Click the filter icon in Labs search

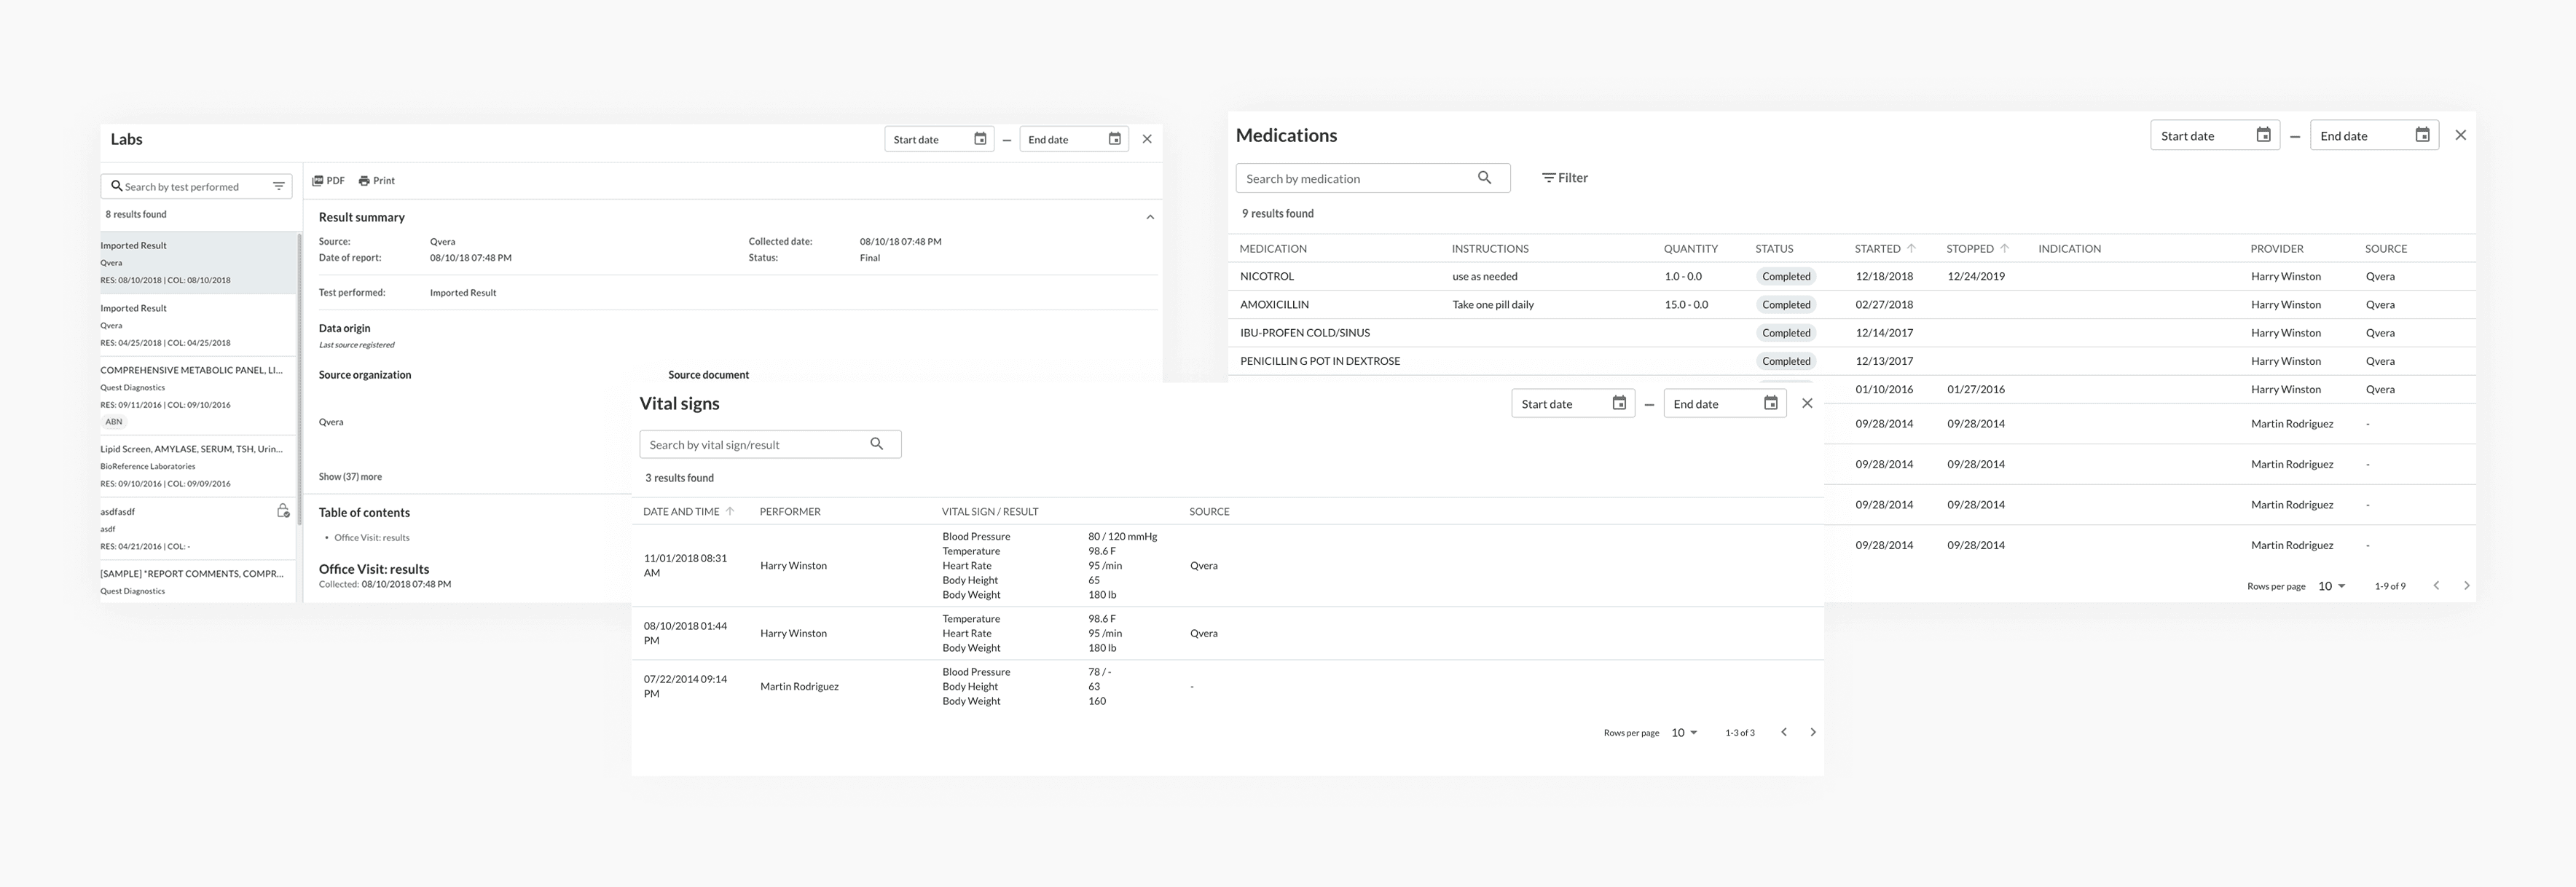pos(279,186)
